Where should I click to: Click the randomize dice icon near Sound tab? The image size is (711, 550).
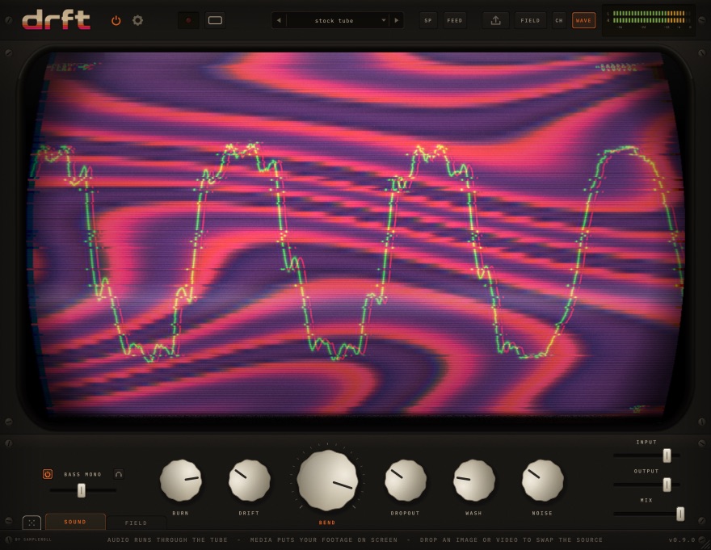click(32, 523)
